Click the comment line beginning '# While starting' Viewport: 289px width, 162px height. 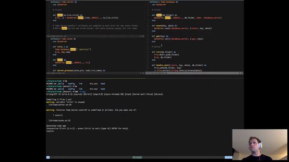pos(95,28)
